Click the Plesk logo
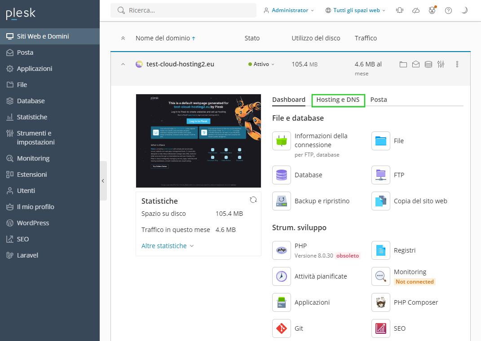 [x=21, y=13]
